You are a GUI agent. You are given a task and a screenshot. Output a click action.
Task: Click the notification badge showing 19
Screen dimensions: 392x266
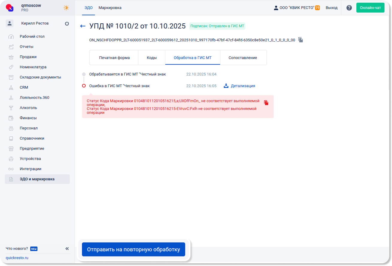[x=317, y=8]
